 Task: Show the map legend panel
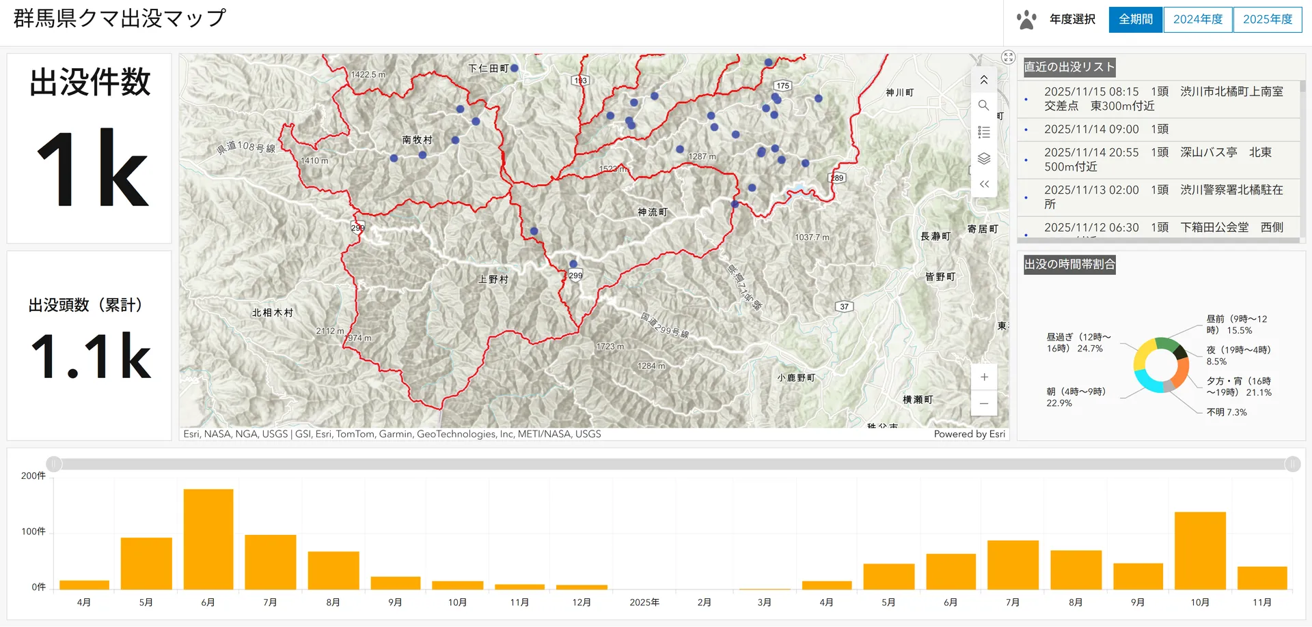tap(983, 132)
